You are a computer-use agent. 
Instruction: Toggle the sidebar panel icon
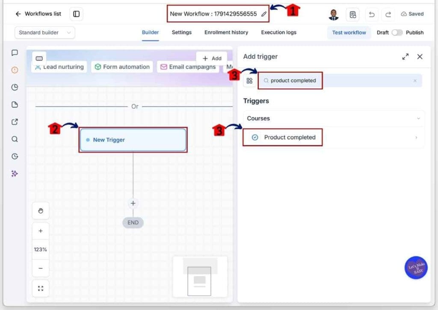(x=76, y=14)
